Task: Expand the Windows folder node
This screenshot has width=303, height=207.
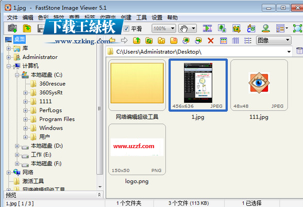Action: (x=25, y=128)
